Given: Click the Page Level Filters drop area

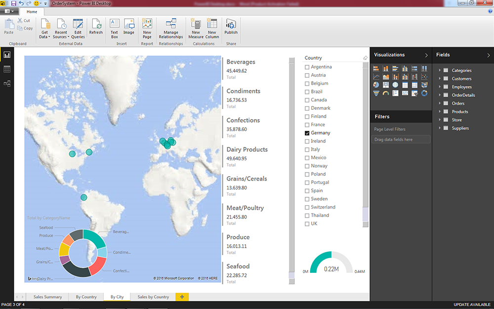Looking at the screenshot, I should click(x=401, y=139).
